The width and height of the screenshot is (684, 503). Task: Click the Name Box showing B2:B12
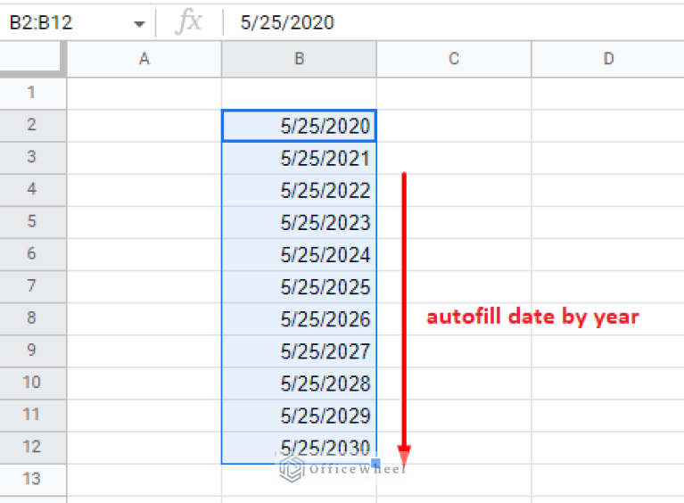pos(62,22)
